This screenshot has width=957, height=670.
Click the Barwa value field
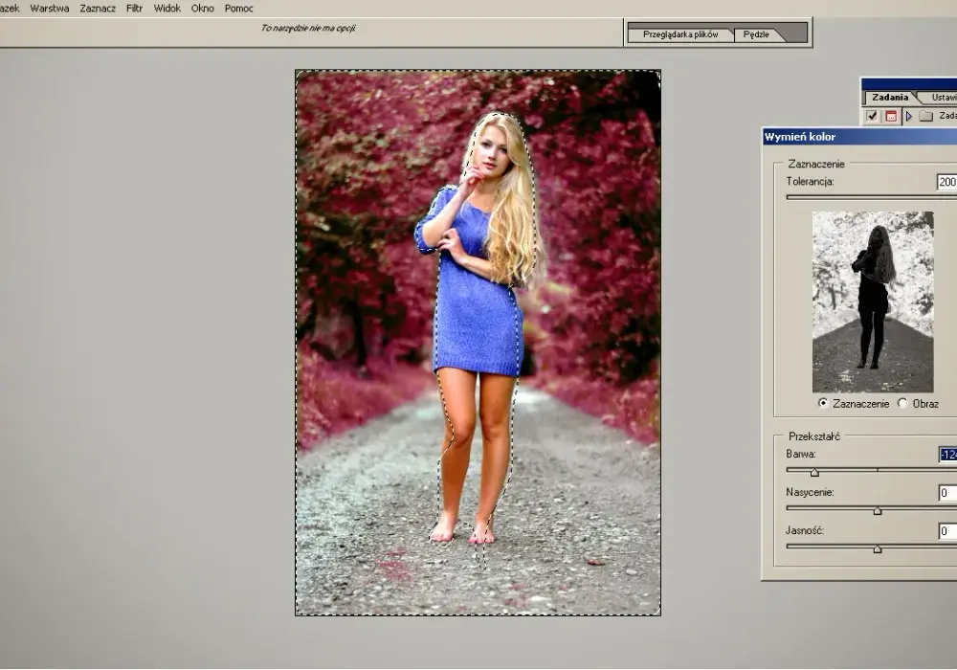pos(947,455)
